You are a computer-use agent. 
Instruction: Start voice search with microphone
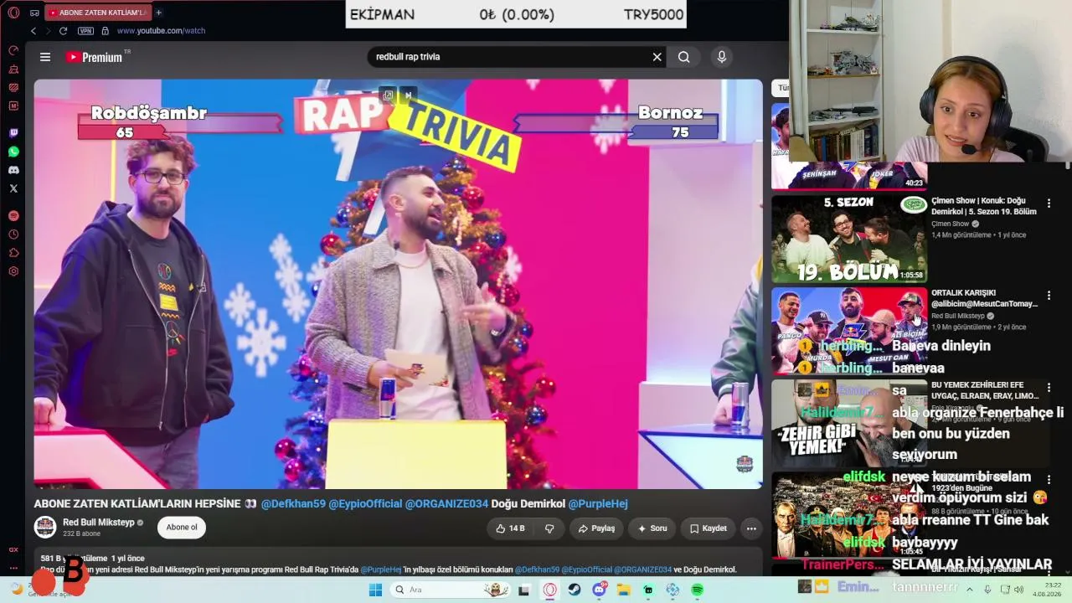722,57
